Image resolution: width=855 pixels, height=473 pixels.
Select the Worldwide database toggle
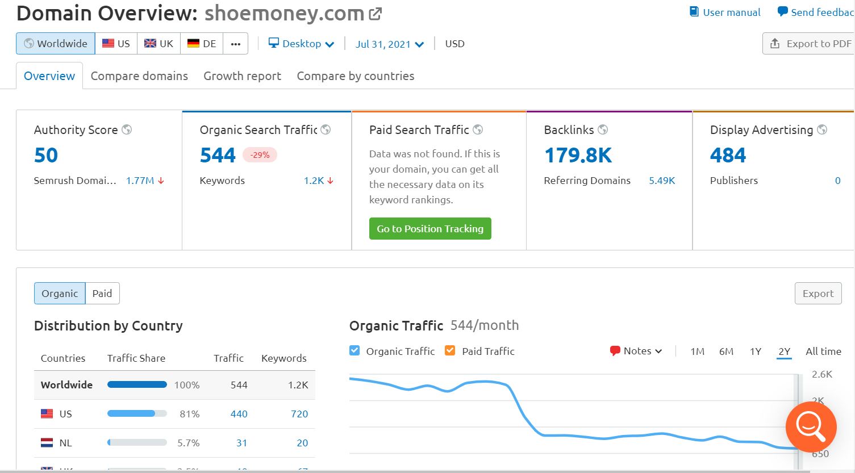pos(56,44)
